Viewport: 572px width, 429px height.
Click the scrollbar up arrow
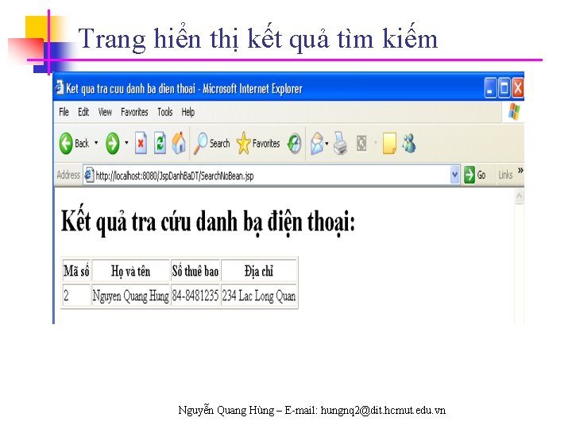[x=519, y=197]
